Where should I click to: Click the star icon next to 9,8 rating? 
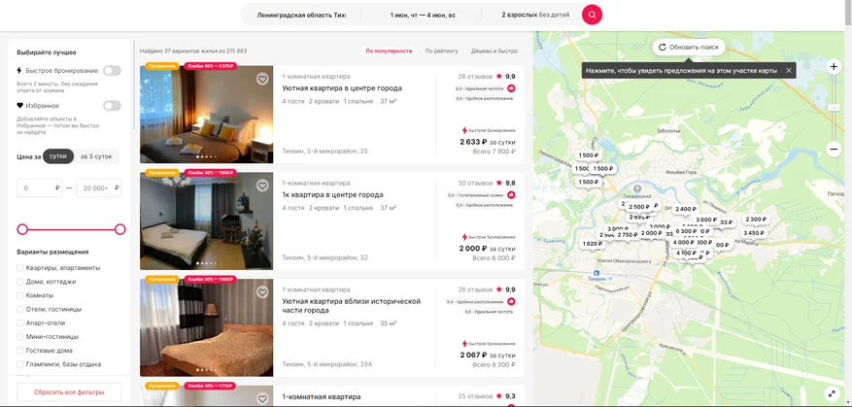498,184
